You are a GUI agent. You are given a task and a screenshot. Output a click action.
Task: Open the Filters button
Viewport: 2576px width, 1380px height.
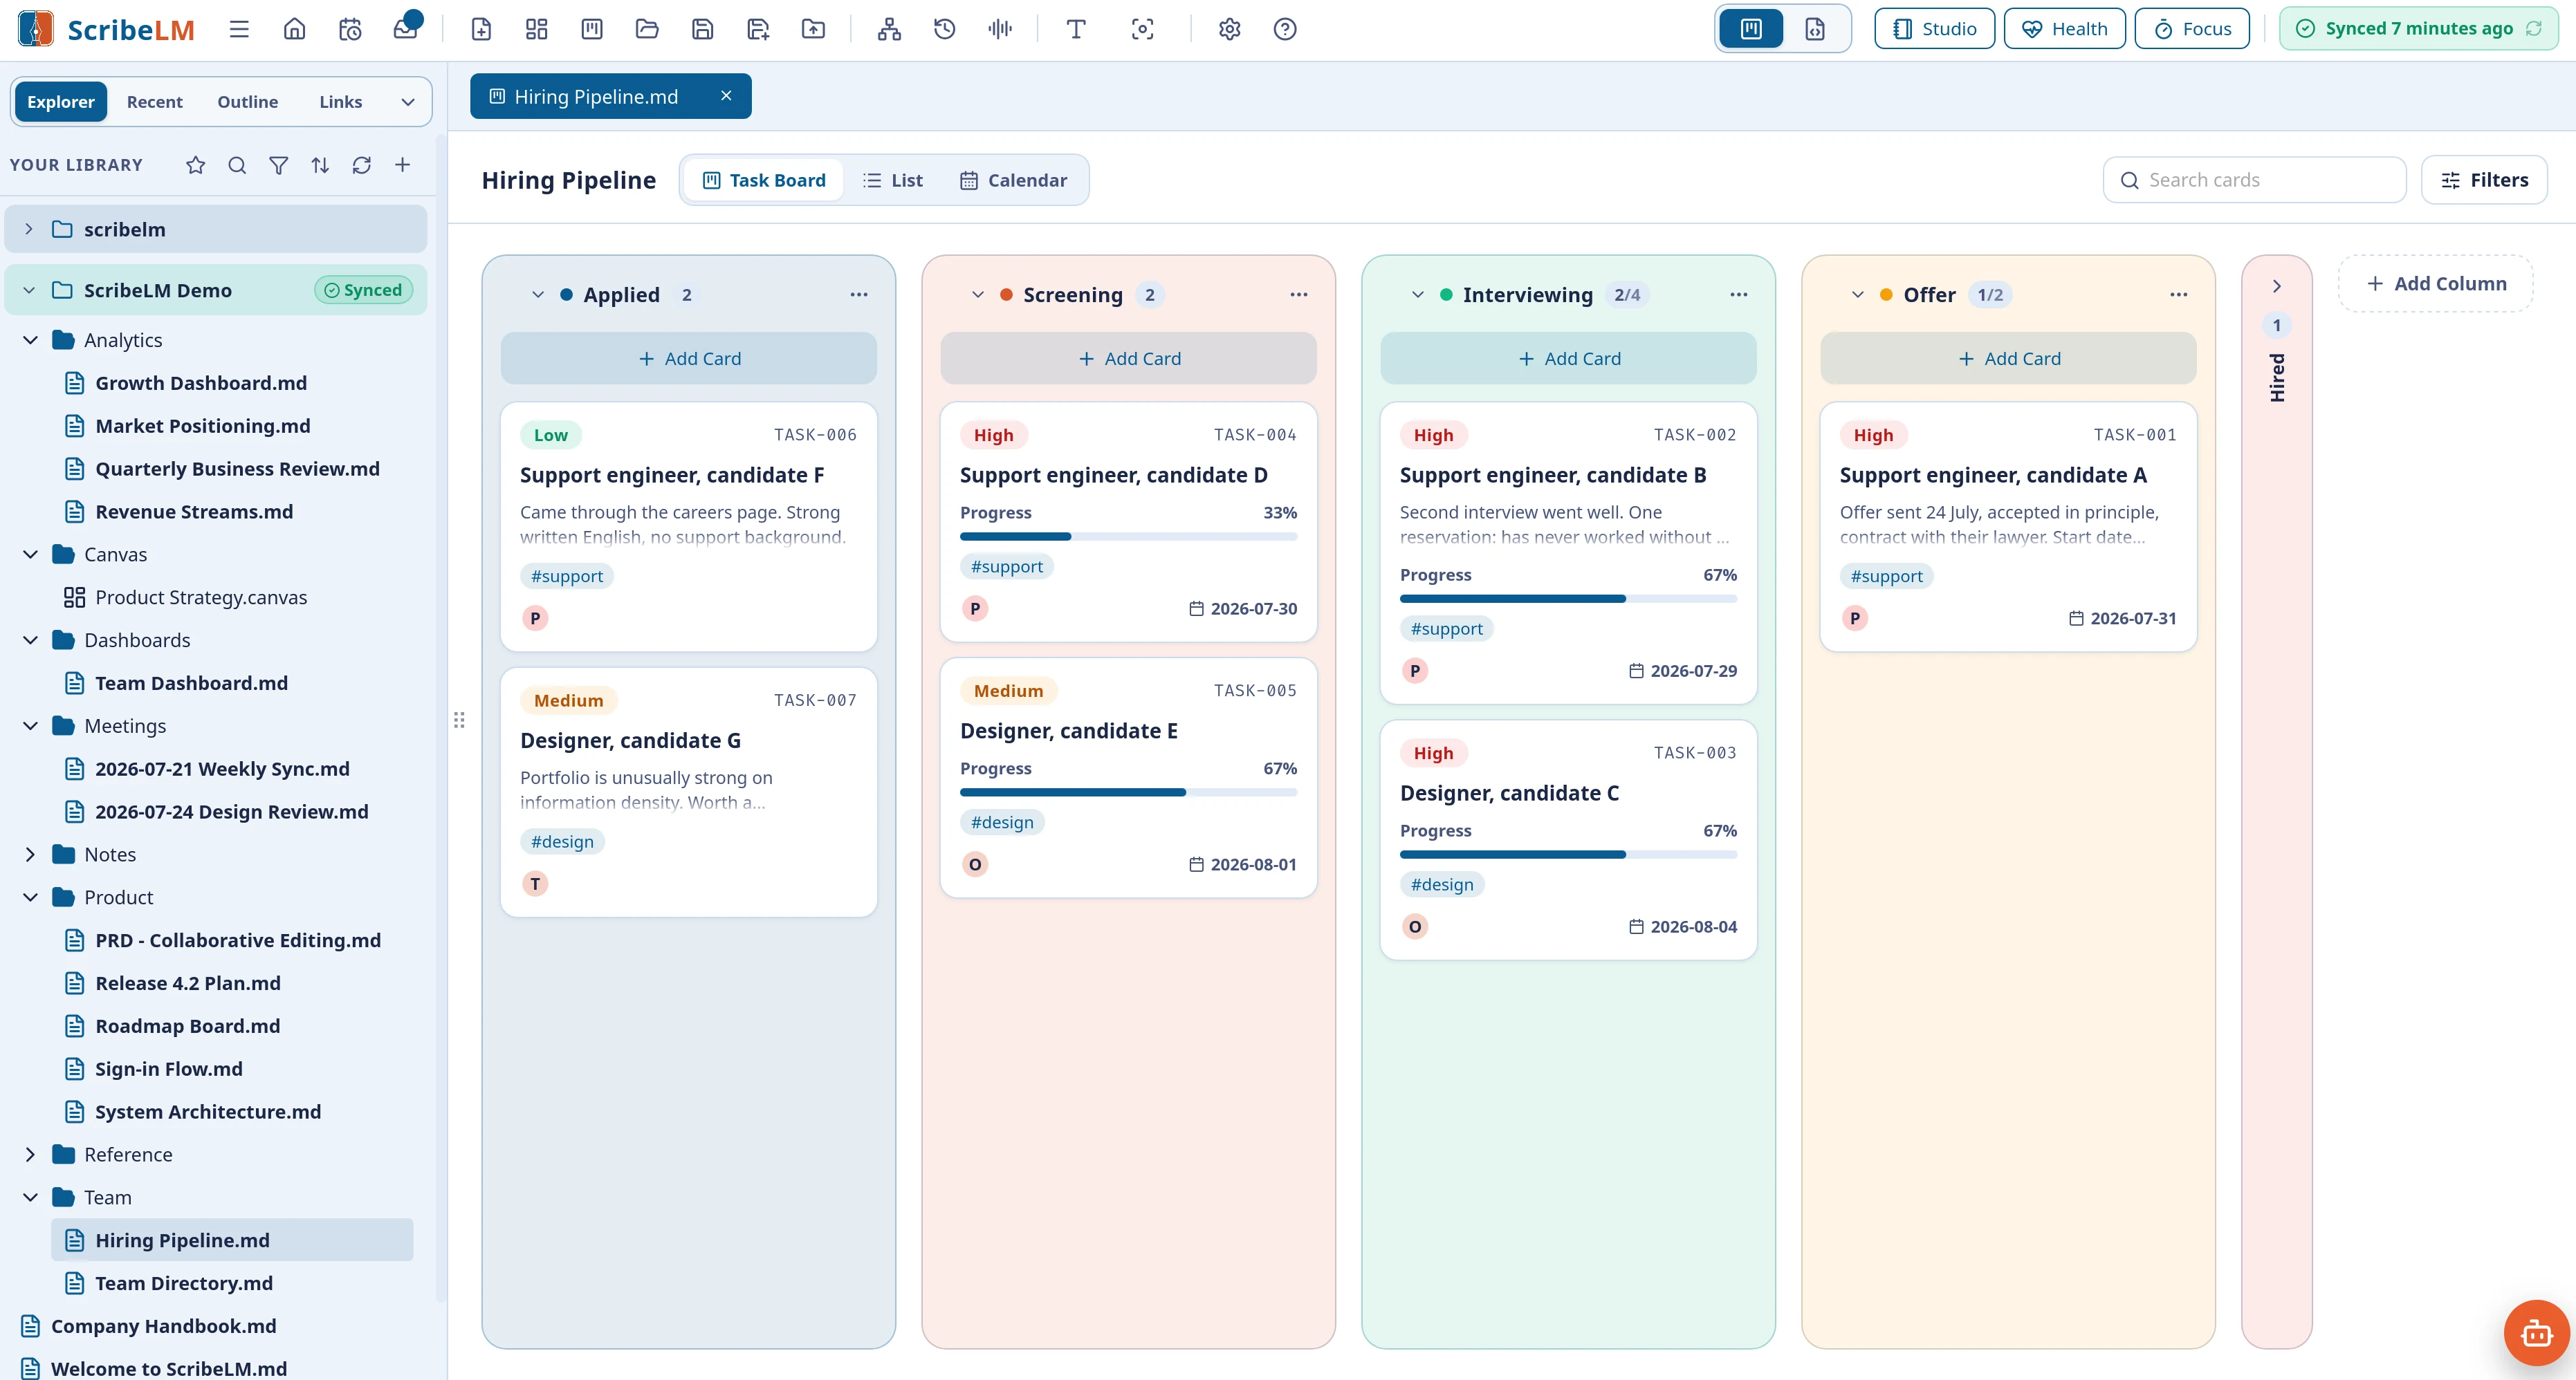coord(2485,181)
